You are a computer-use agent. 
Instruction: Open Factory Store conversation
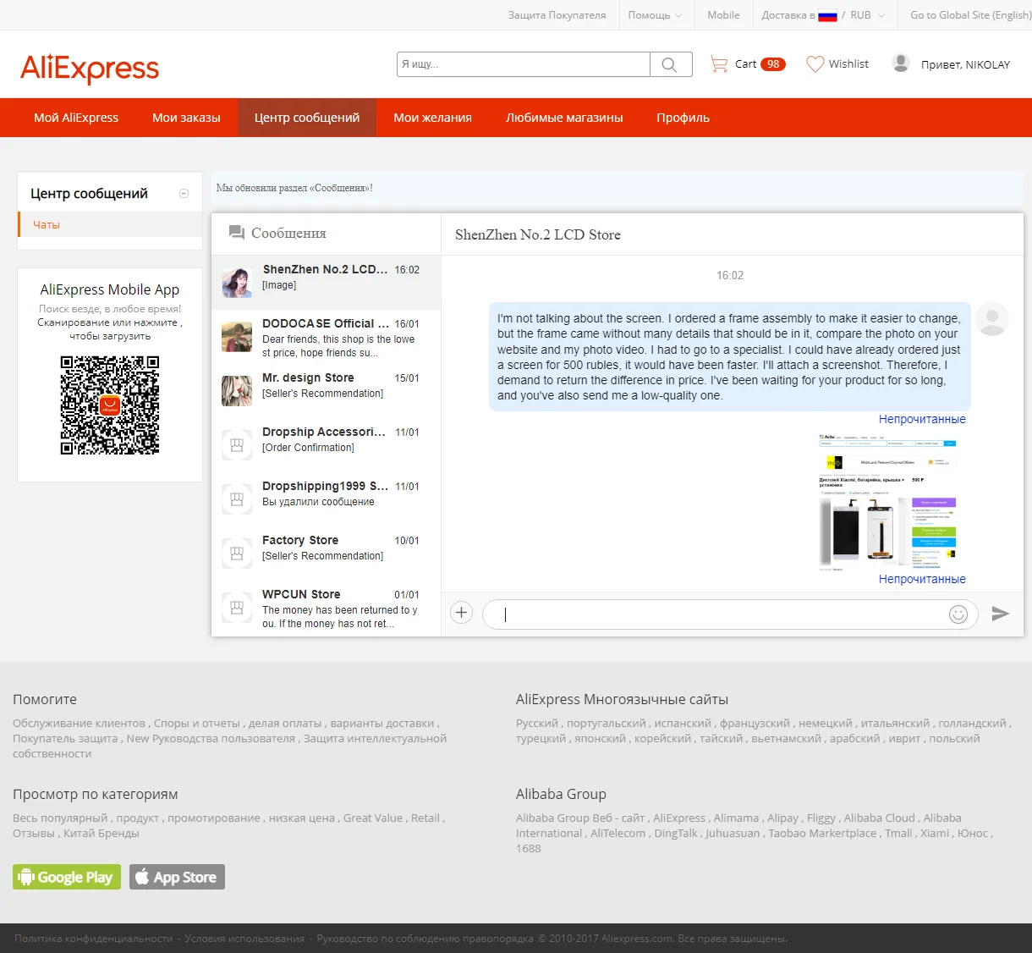(x=326, y=554)
